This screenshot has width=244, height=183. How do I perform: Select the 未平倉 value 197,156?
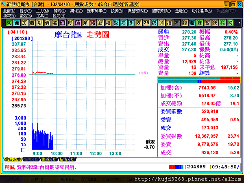(229, 67)
